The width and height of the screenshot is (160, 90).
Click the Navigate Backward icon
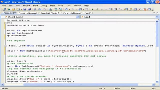point(80,9)
